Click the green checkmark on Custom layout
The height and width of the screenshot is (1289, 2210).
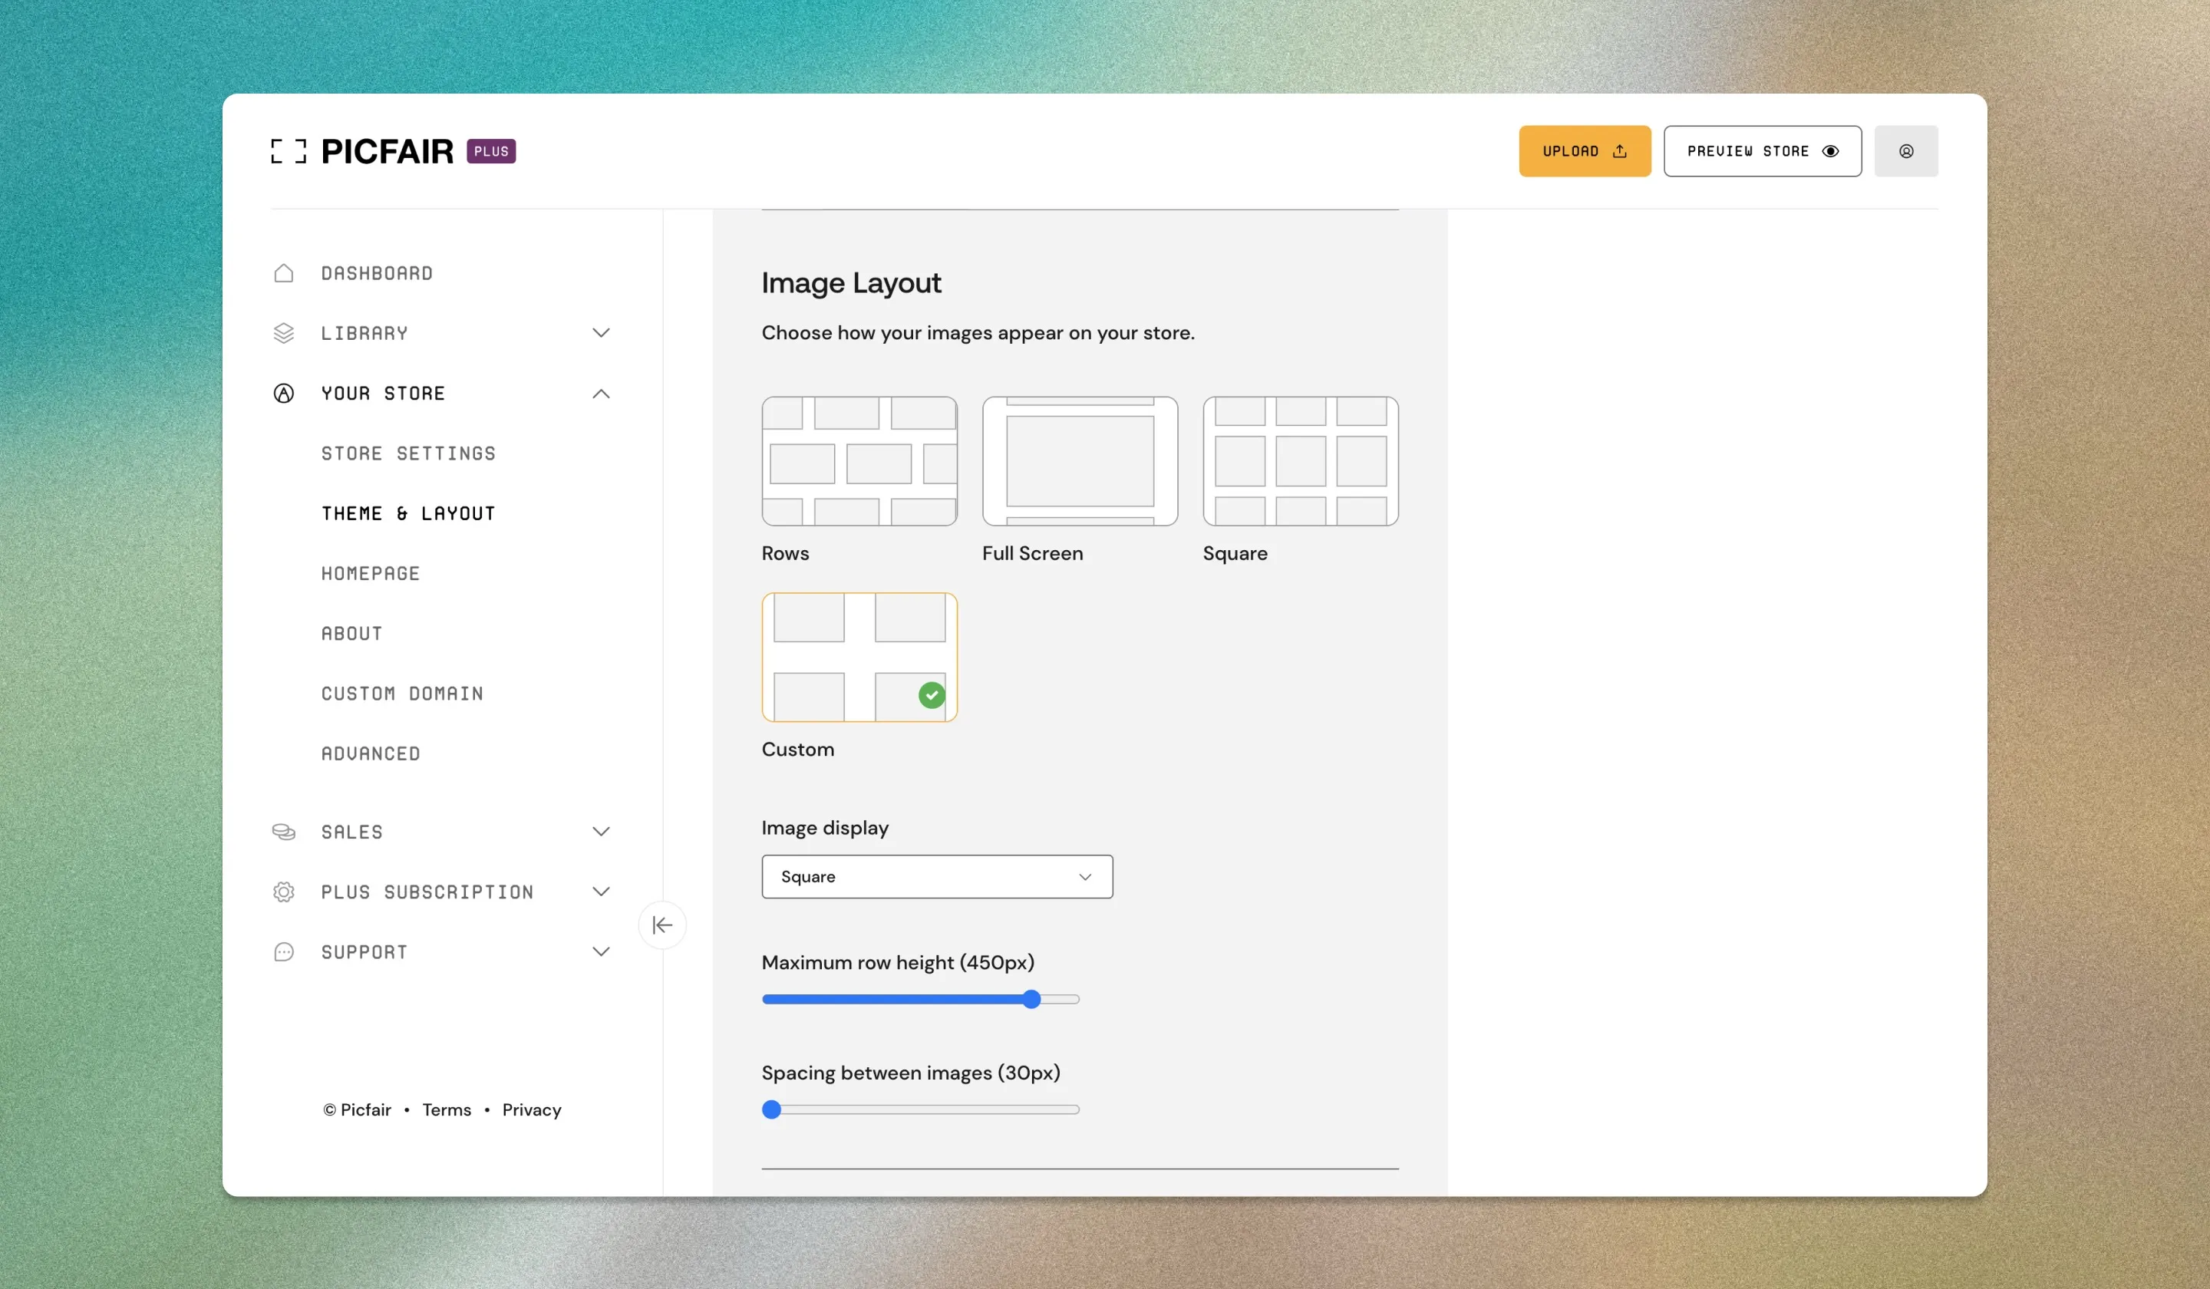pos(932,694)
